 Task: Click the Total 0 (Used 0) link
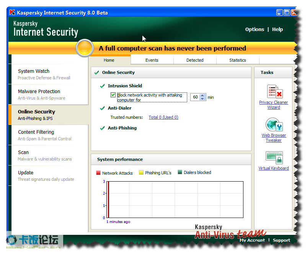point(163,117)
